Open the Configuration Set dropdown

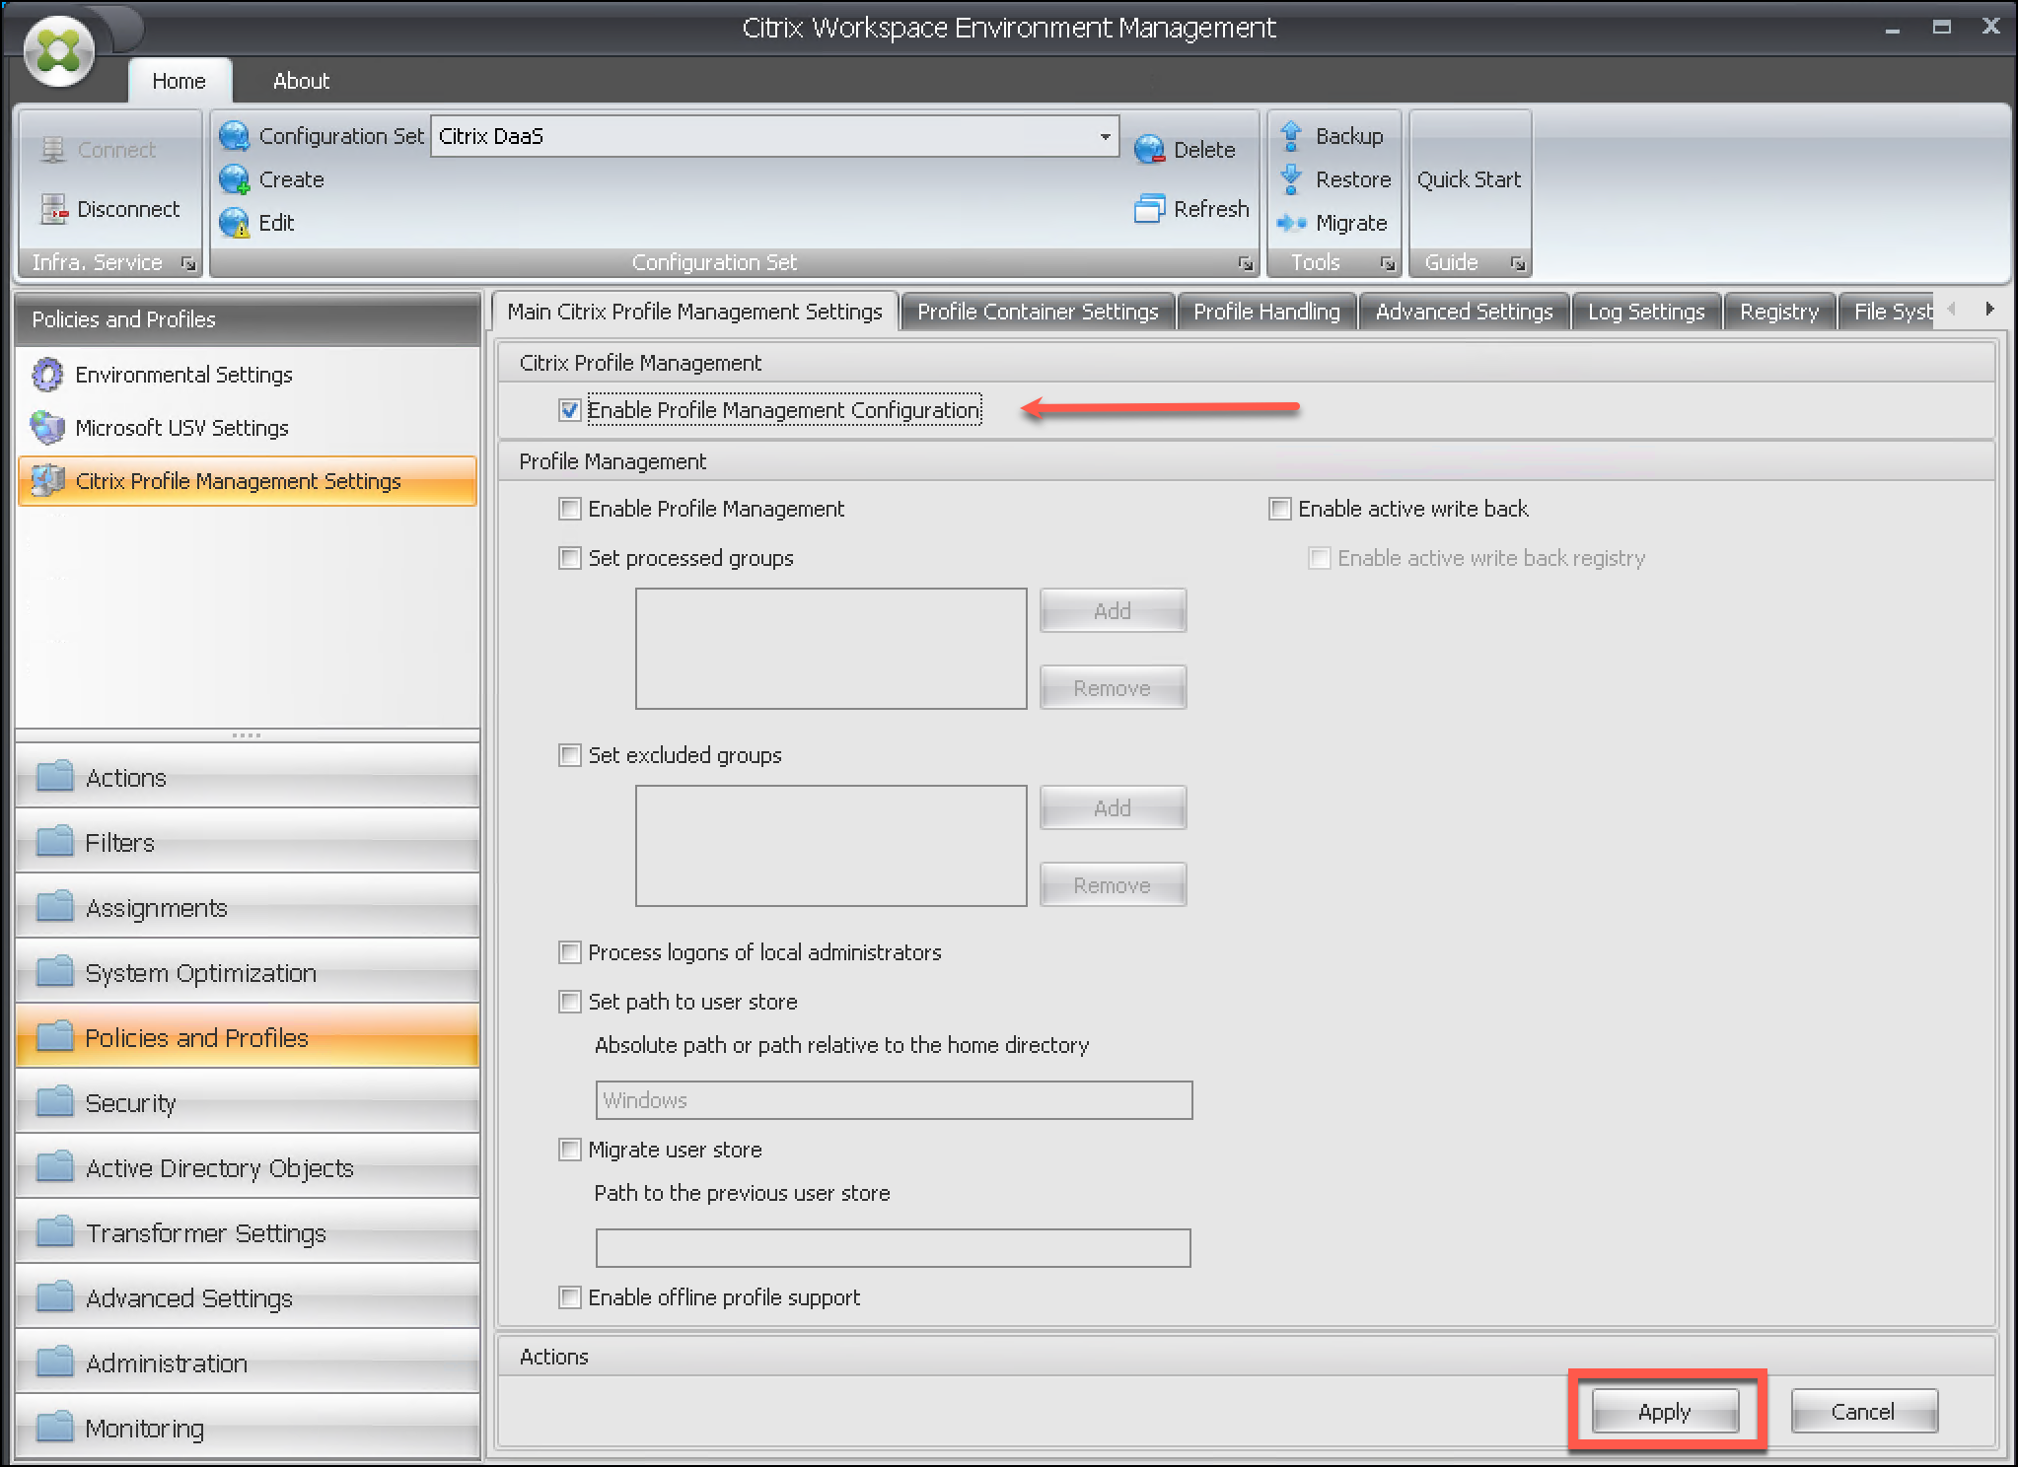coord(1105,136)
